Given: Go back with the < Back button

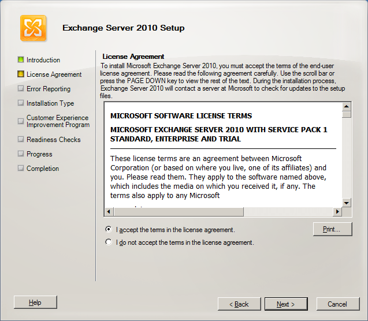Looking at the screenshot, I should (239, 304).
